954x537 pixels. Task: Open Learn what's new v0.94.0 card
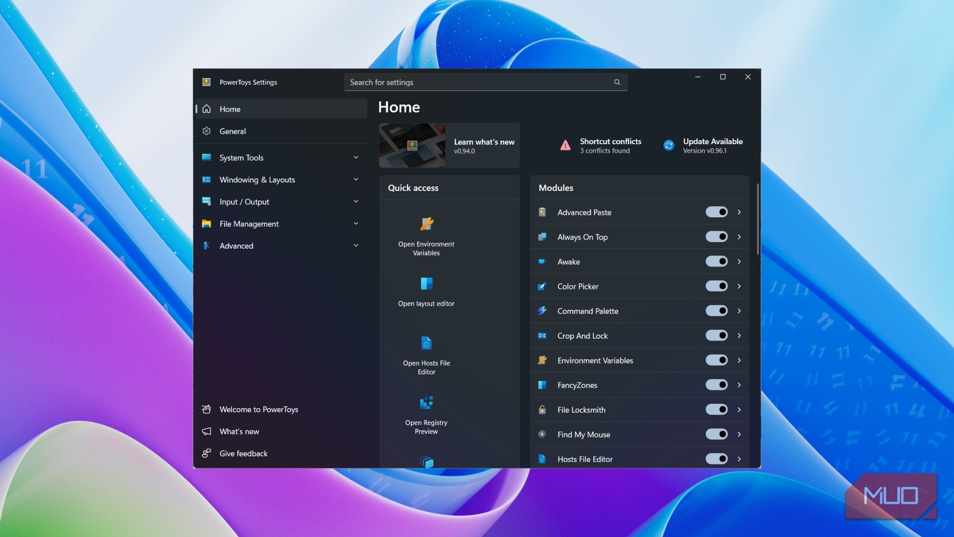coord(449,146)
